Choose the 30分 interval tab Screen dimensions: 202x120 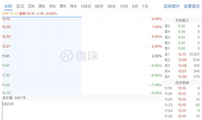point(111,6)
